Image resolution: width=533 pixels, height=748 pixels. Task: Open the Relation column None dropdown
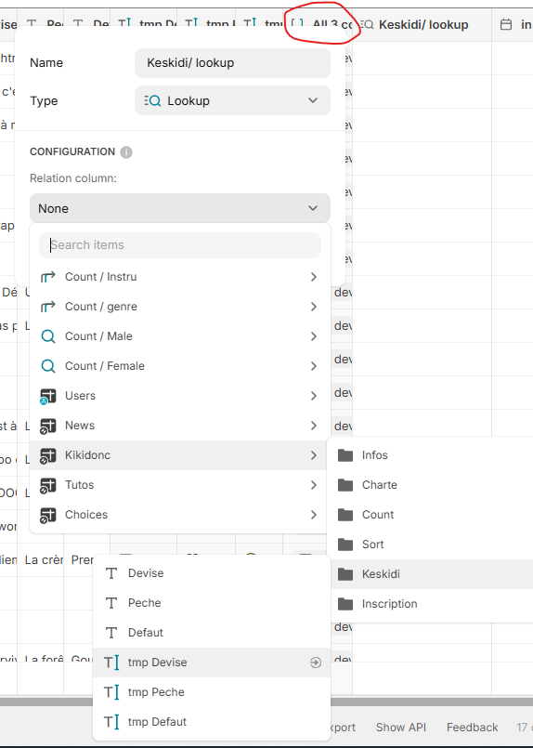point(180,208)
